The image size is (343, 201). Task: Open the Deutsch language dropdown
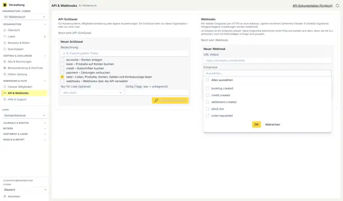point(25,190)
